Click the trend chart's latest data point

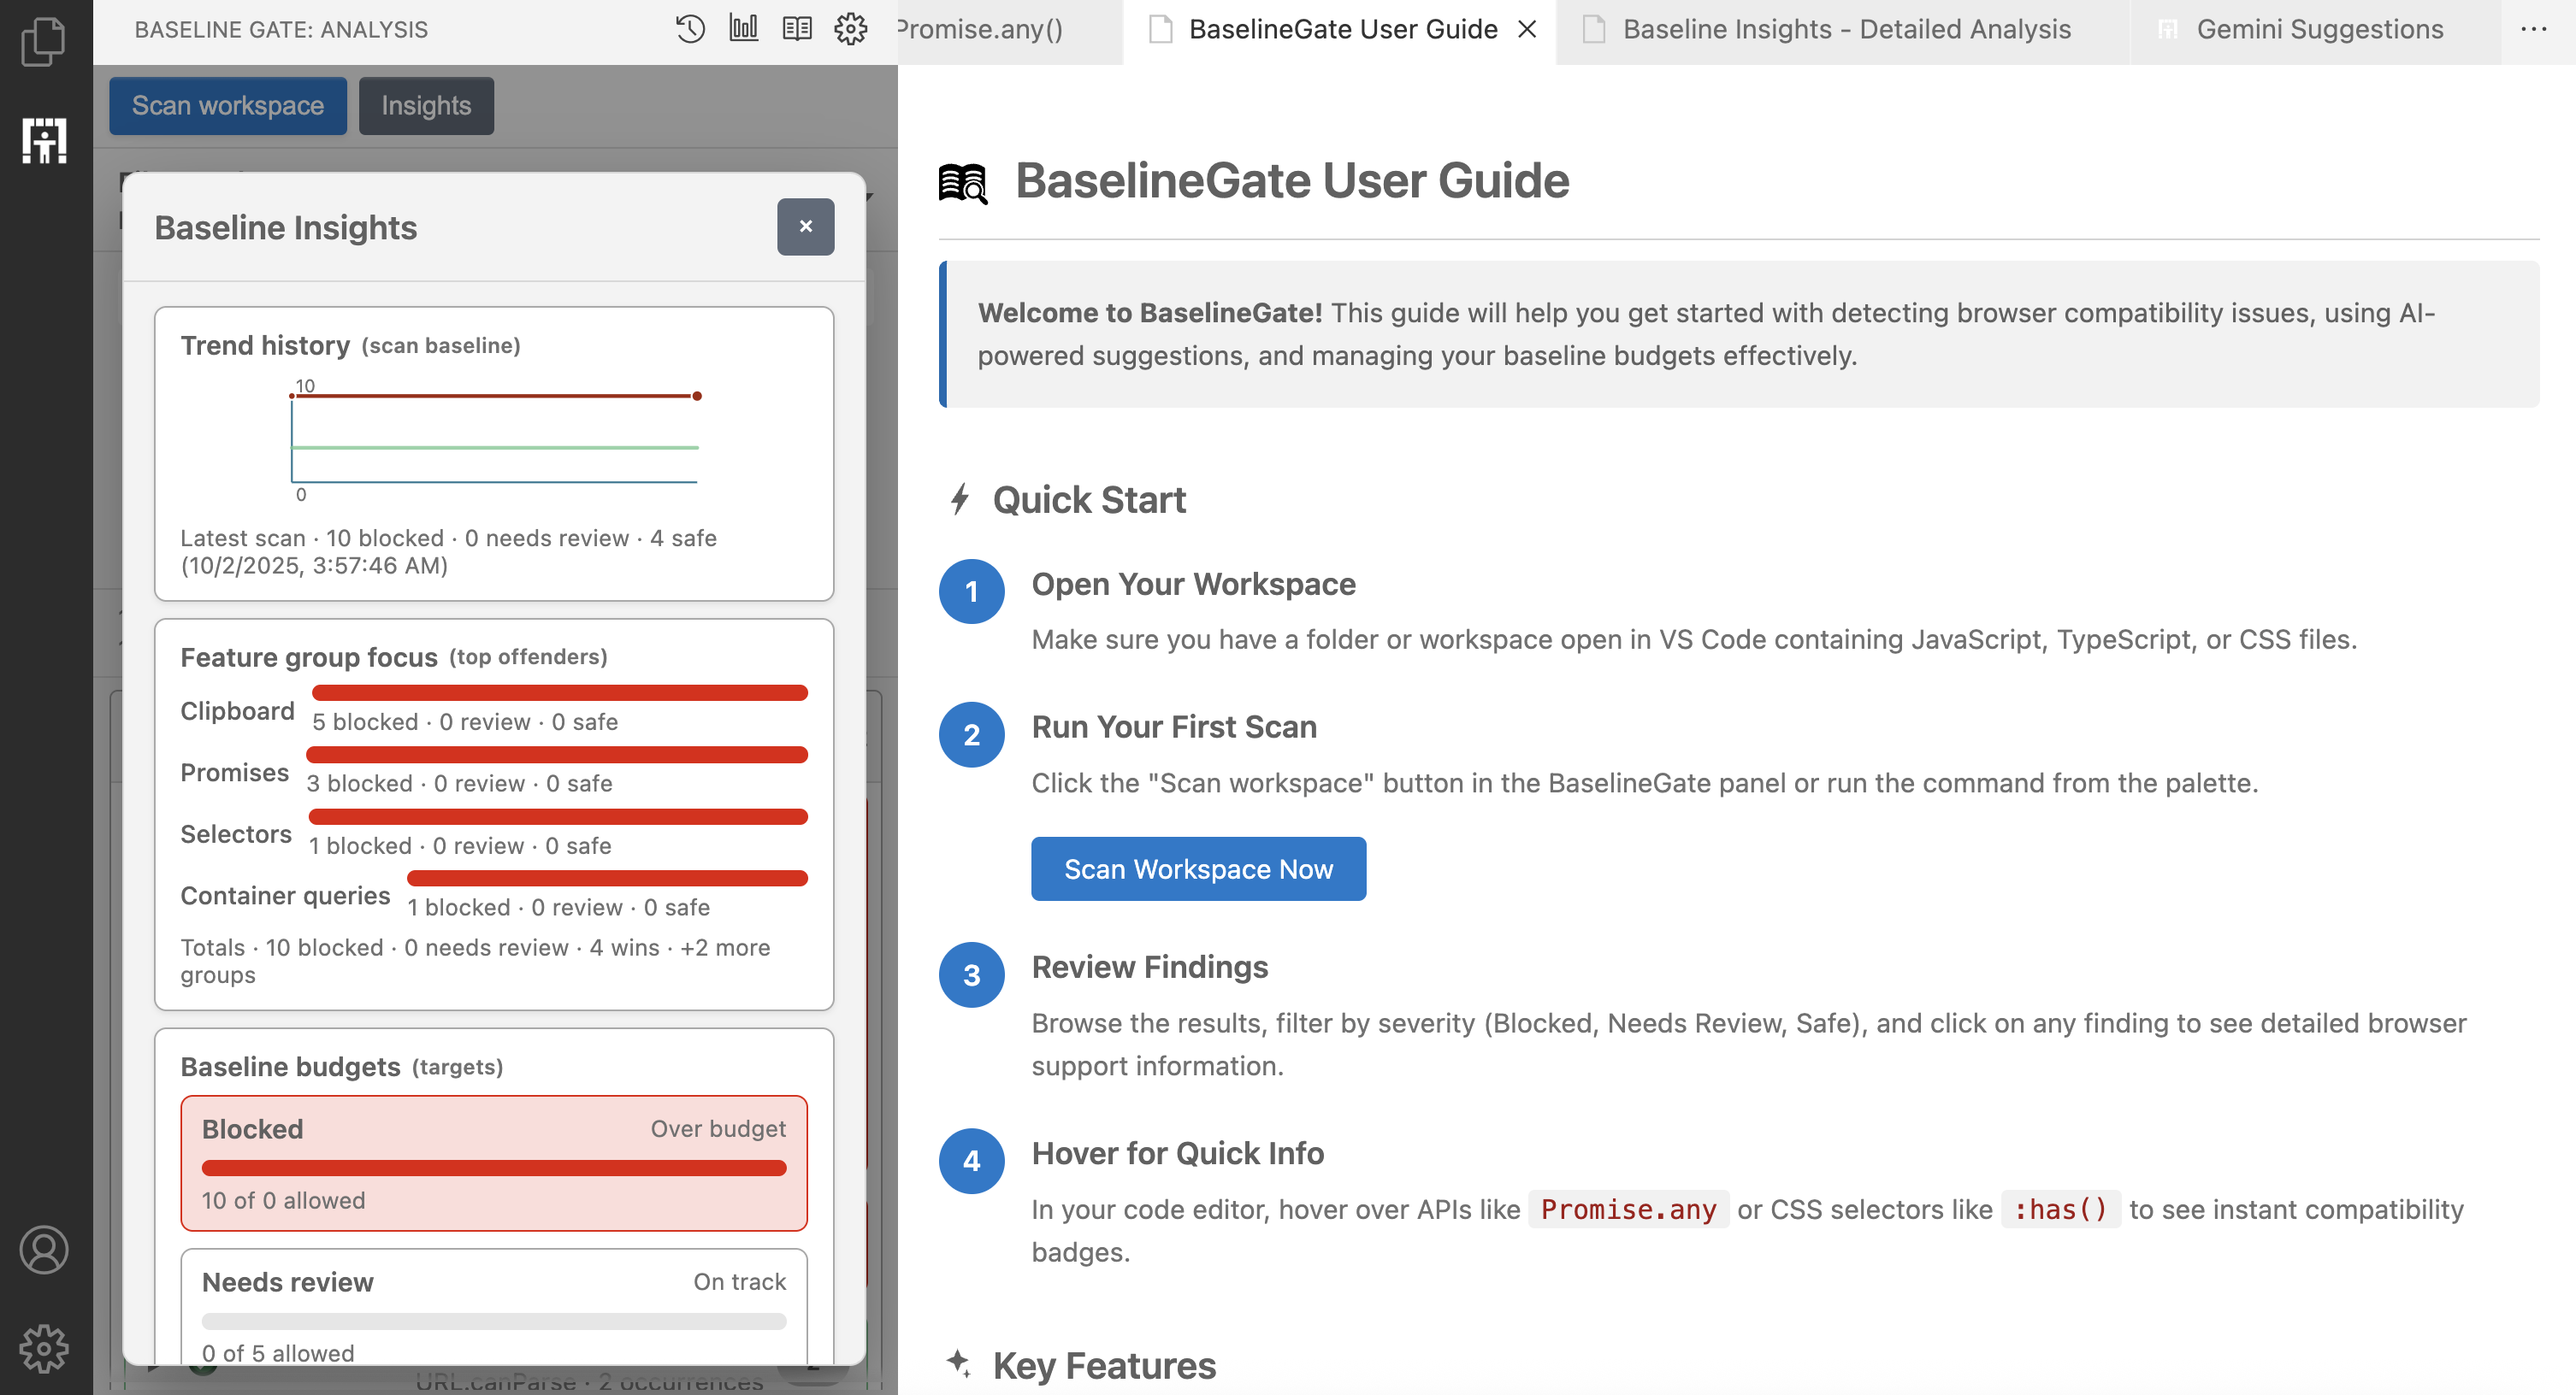pos(697,396)
